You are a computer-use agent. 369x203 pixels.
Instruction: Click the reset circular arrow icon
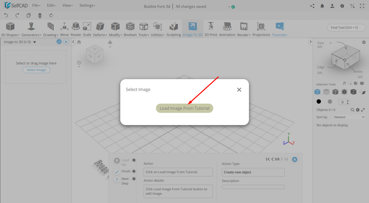51,15
